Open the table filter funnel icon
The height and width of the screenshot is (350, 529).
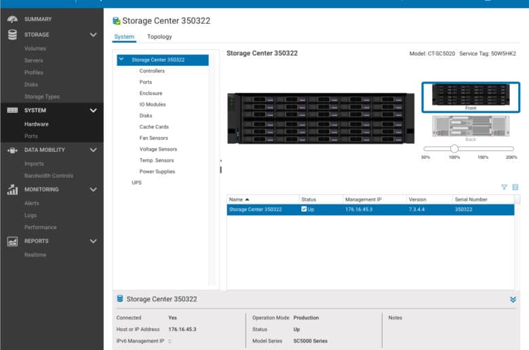[504, 187]
